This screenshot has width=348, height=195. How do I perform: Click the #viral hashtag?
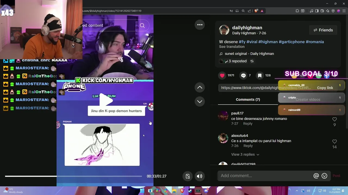click(x=252, y=42)
